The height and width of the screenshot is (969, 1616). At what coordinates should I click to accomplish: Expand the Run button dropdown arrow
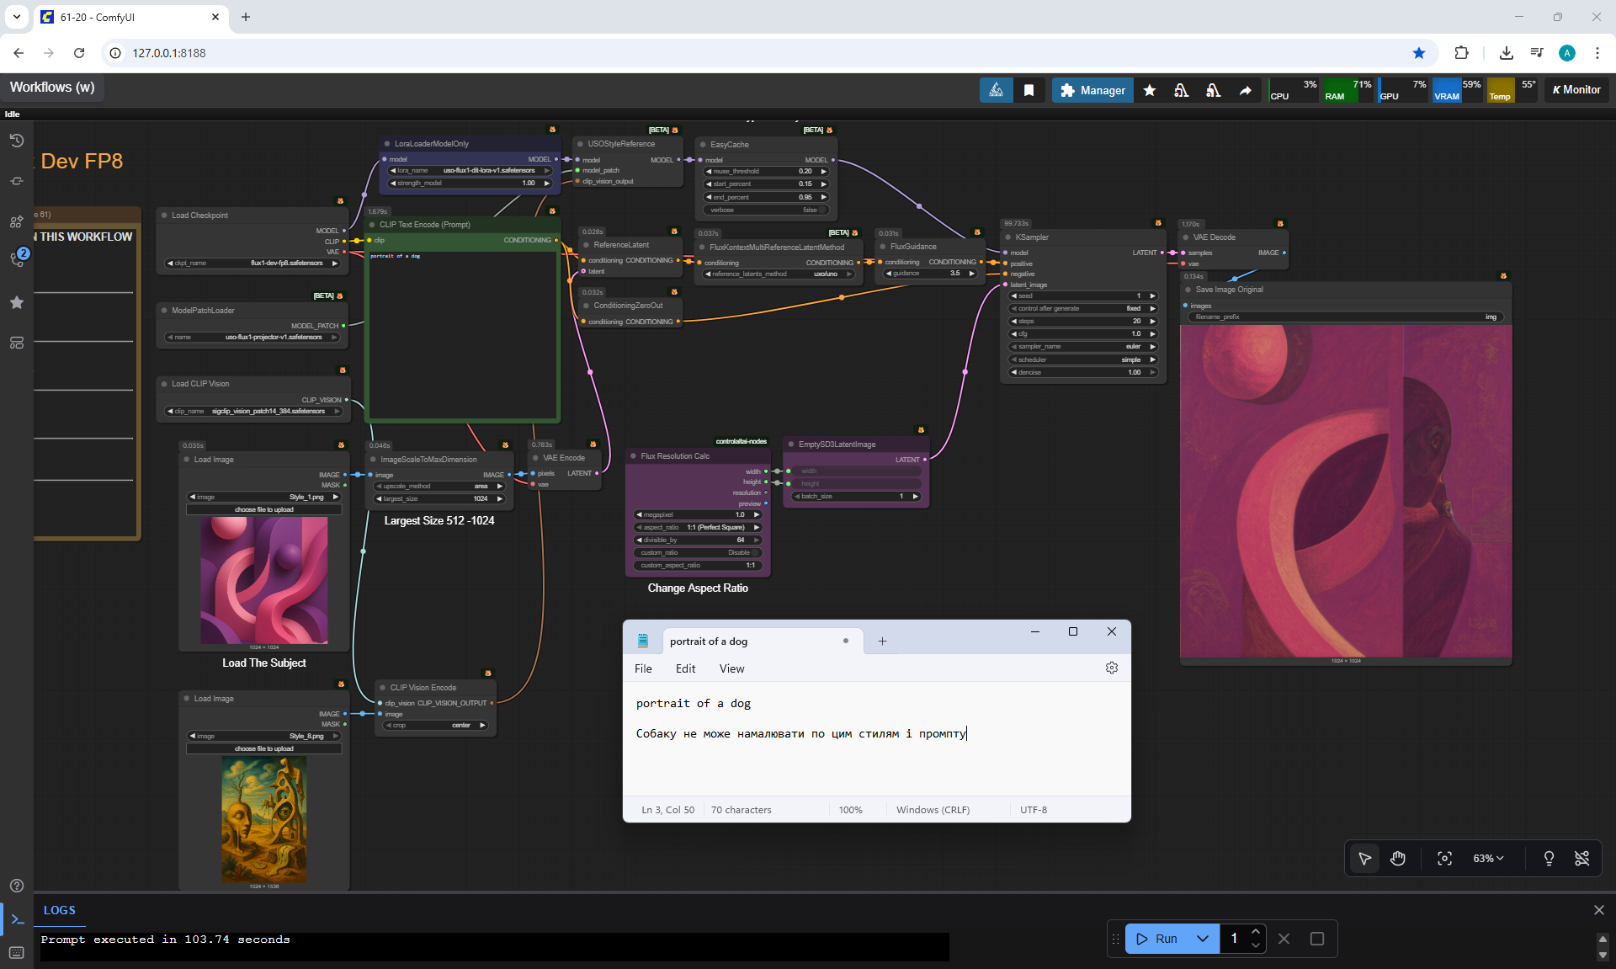pyautogui.click(x=1203, y=939)
